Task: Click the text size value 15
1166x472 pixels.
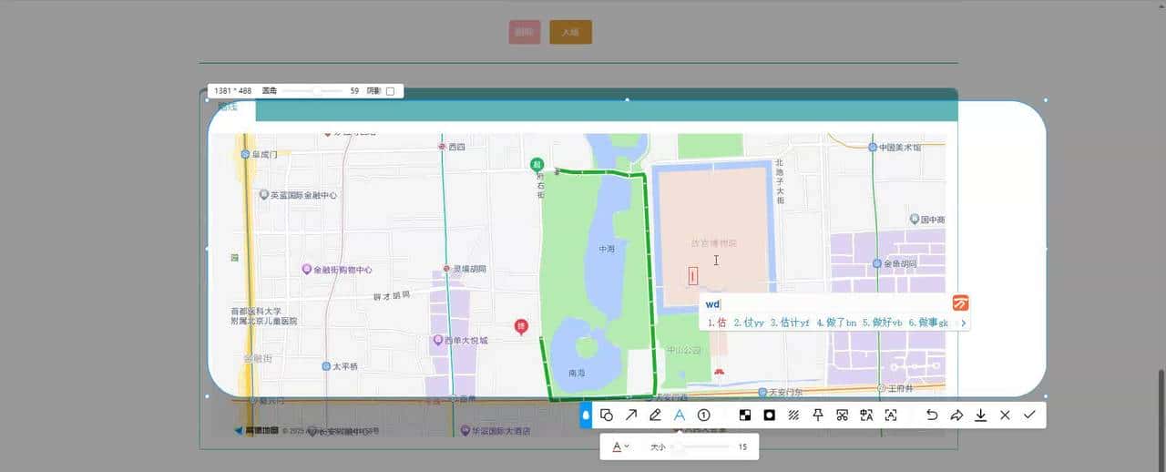Action: point(742,446)
